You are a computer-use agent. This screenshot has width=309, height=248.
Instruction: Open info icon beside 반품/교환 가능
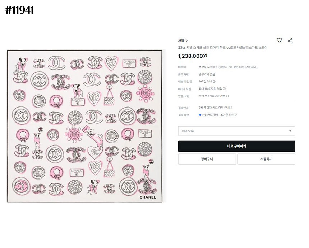(227, 96)
